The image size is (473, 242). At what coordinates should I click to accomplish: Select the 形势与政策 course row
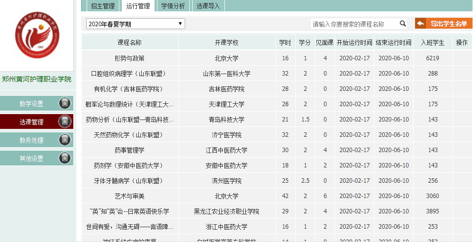[x=129, y=58]
